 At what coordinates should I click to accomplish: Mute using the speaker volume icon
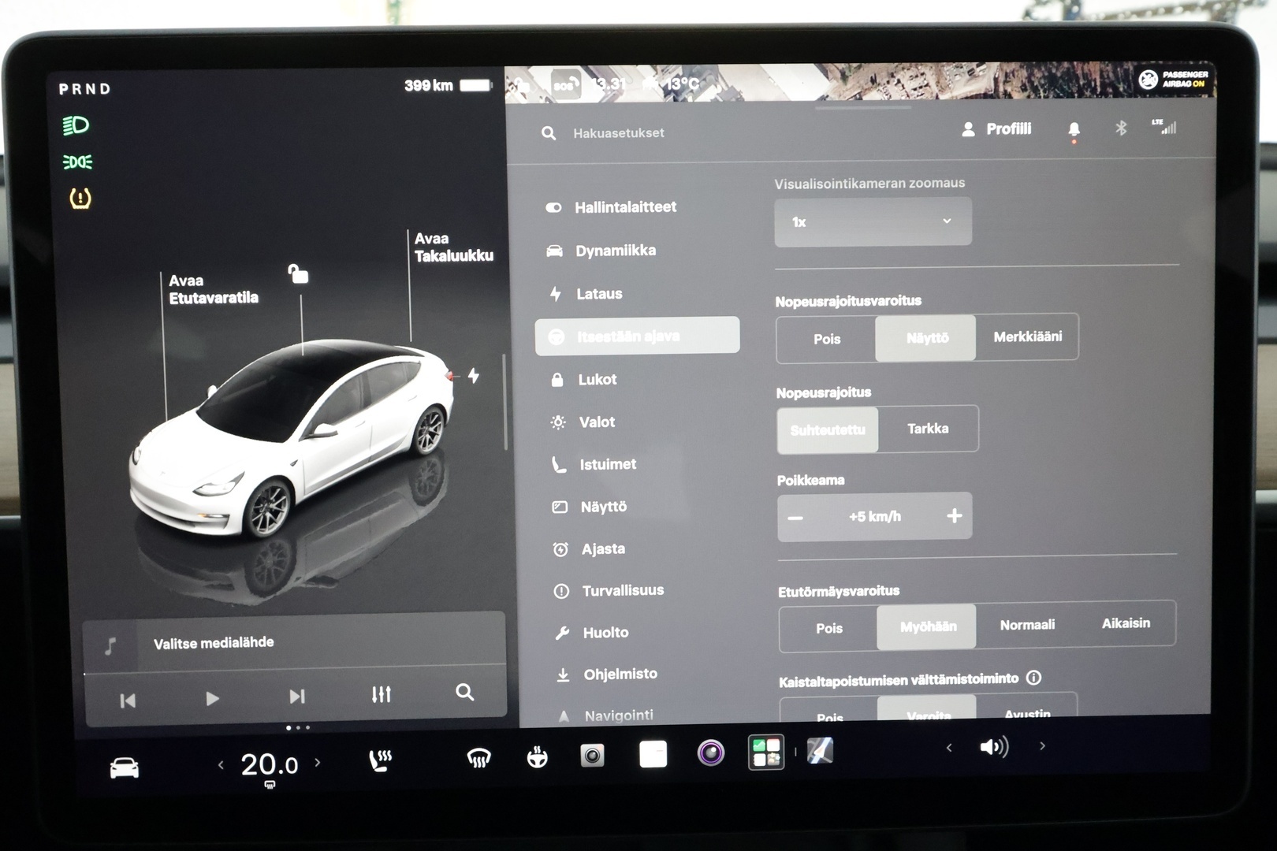[993, 746]
